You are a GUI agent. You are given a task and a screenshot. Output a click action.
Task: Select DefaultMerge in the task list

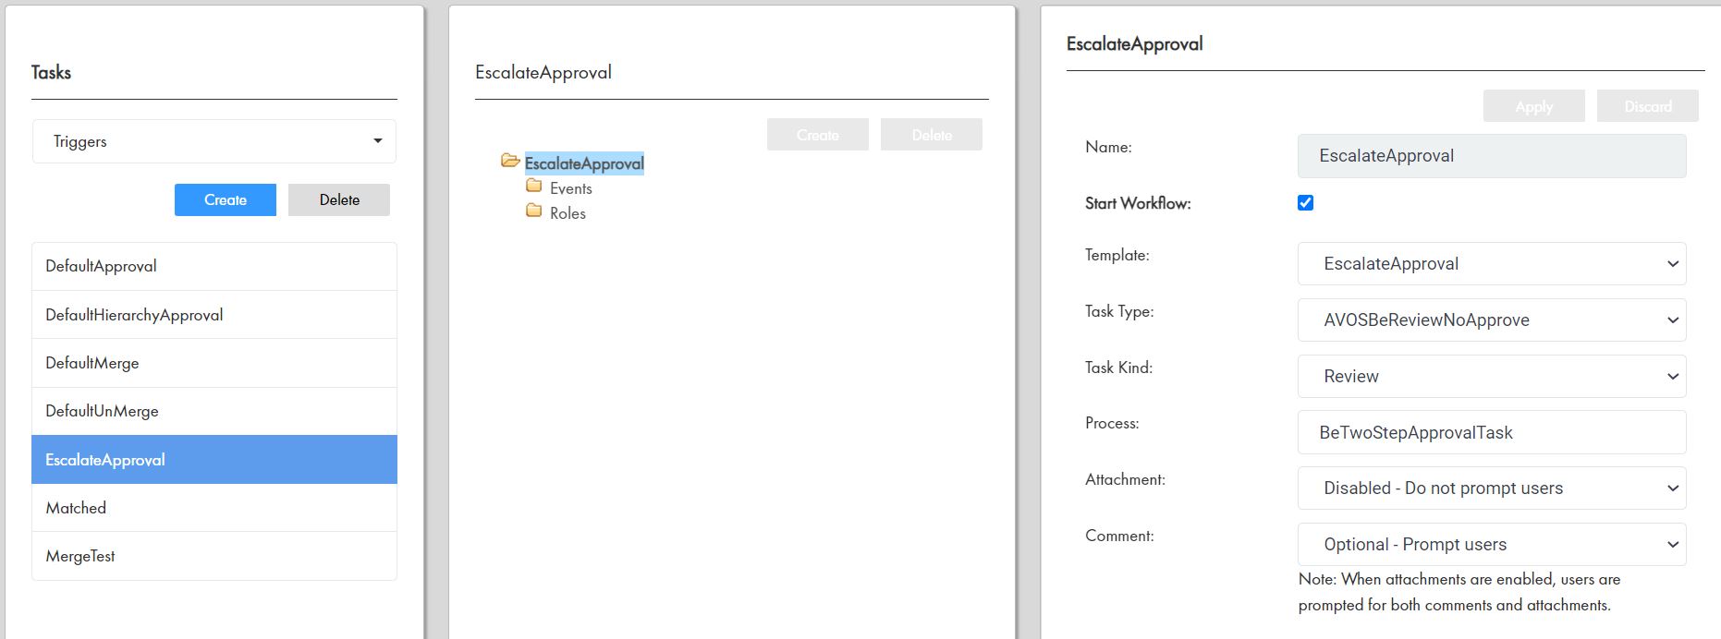pyautogui.click(x=214, y=363)
